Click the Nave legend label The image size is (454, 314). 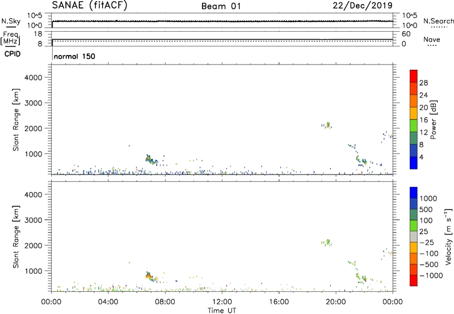click(432, 40)
